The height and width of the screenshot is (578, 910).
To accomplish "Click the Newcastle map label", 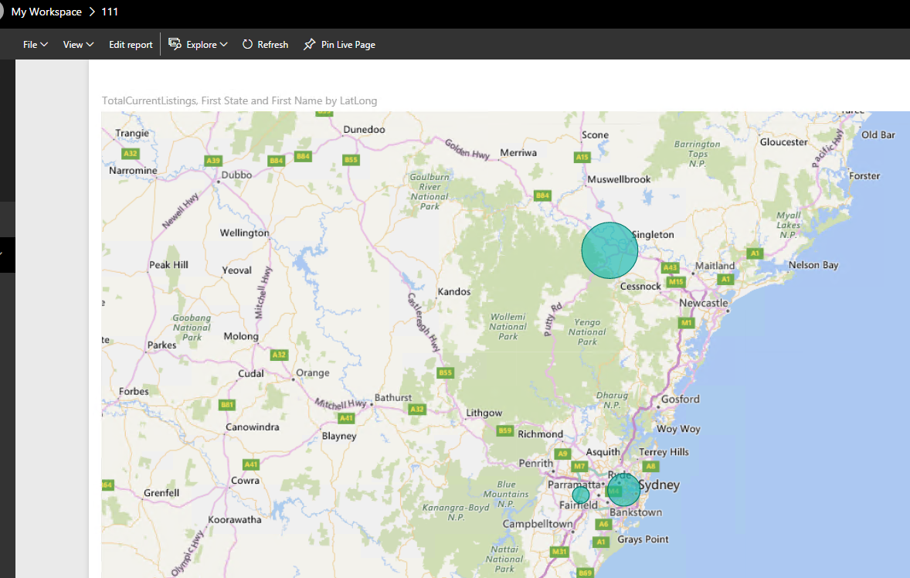I will pos(704,302).
